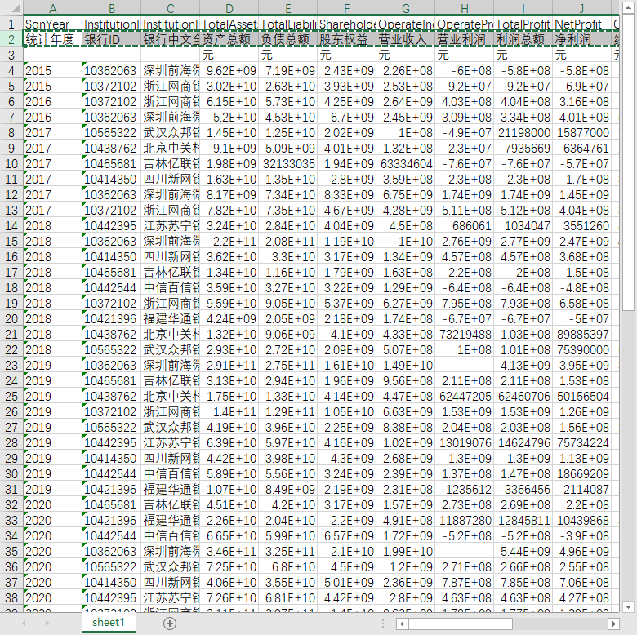
Task: Click the 营业收入 cell
Action: coord(406,39)
